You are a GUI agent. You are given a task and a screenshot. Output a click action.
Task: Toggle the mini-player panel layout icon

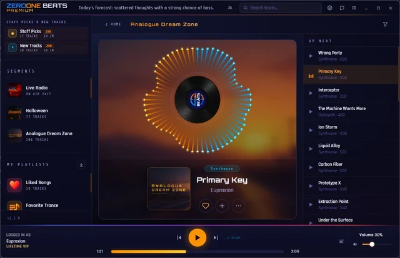click(x=354, y=8)
